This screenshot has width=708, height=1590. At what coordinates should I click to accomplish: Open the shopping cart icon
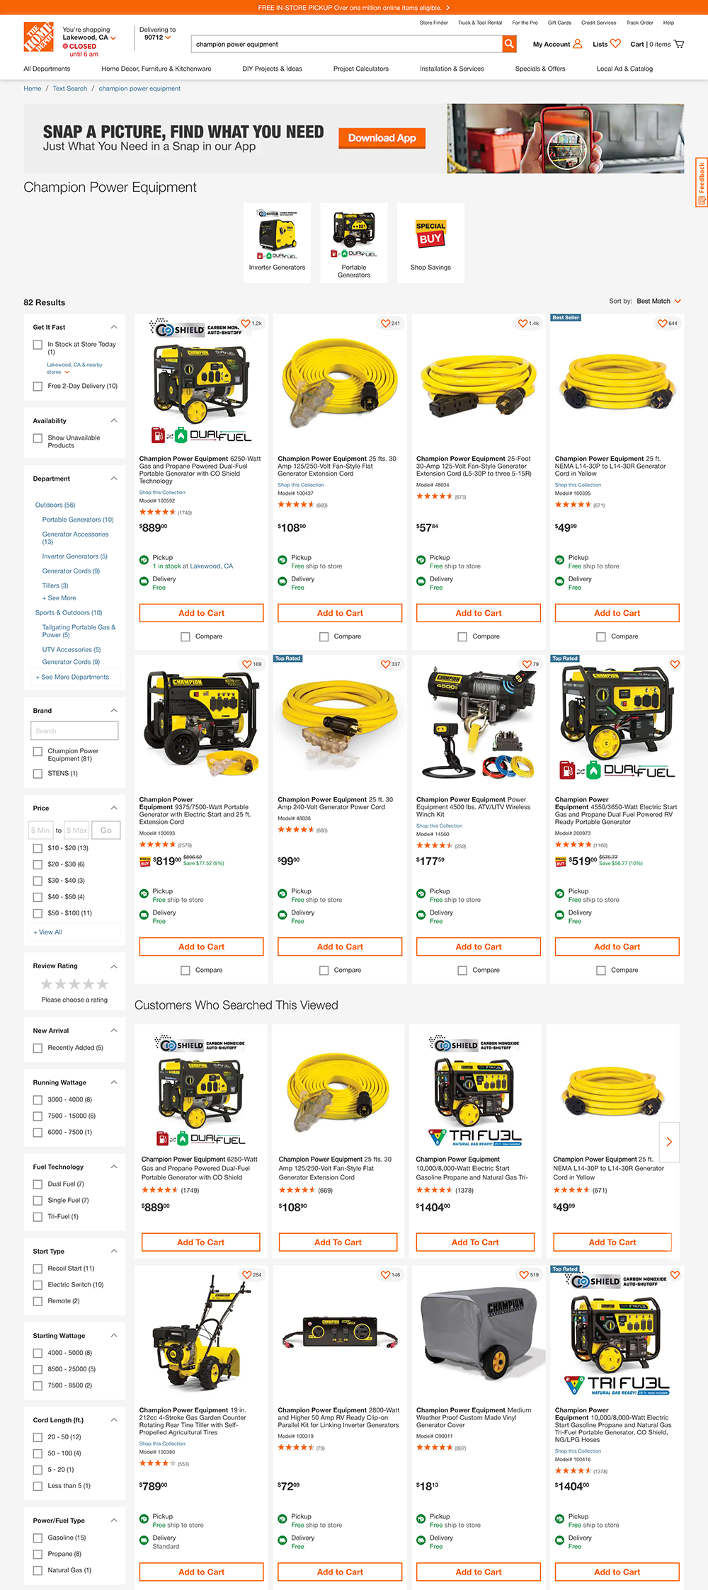[679, 44]
